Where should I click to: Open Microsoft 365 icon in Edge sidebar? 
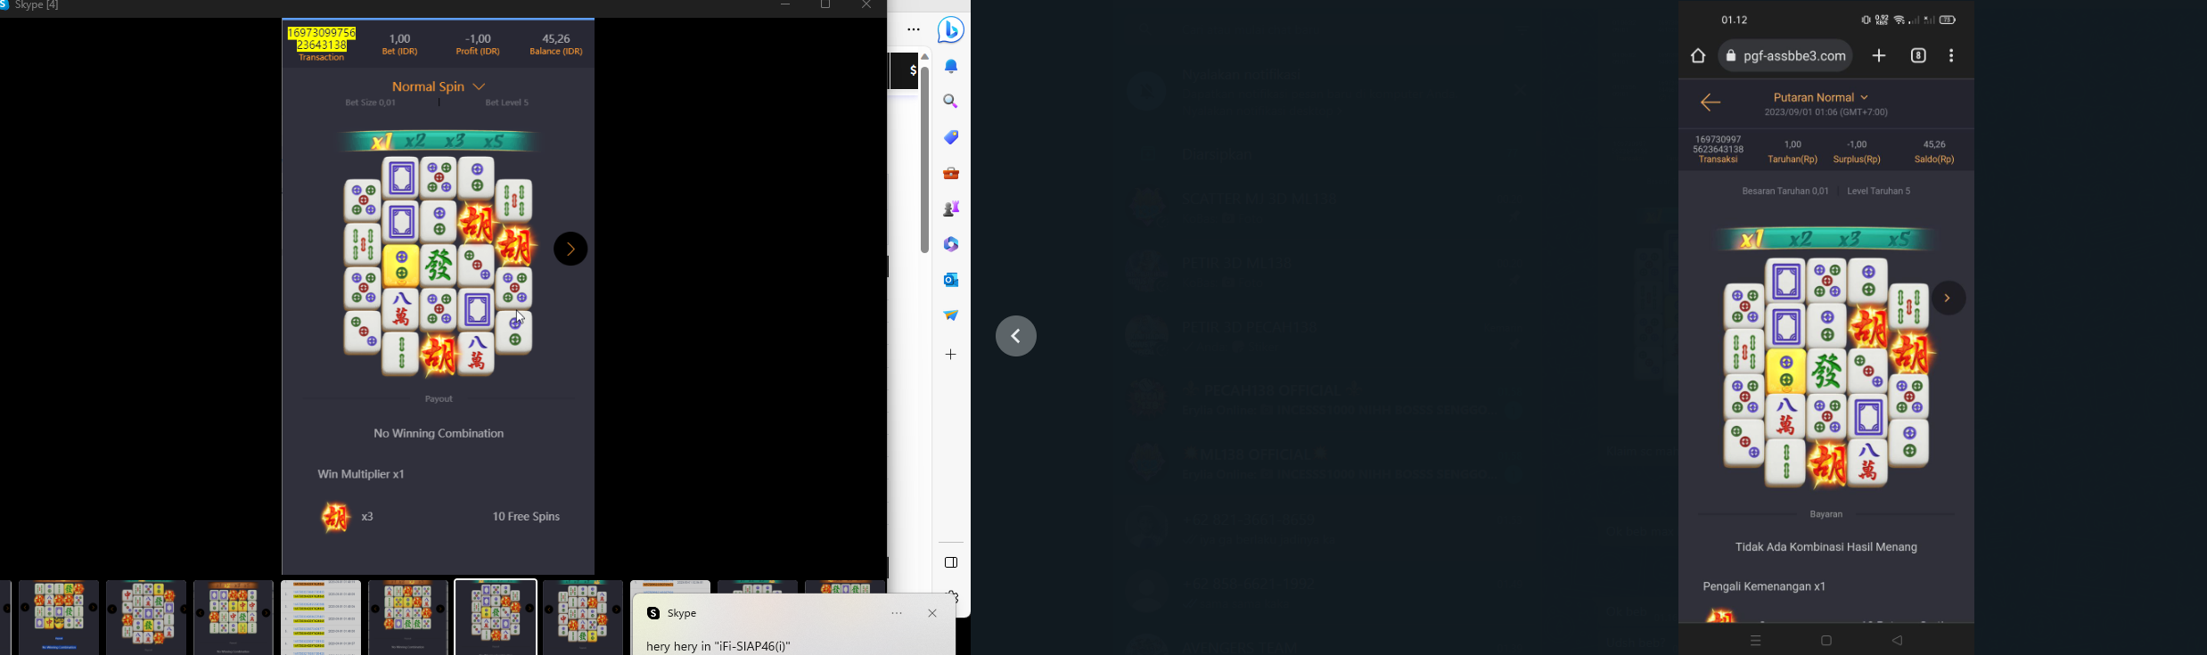click(x=951, y=244)
